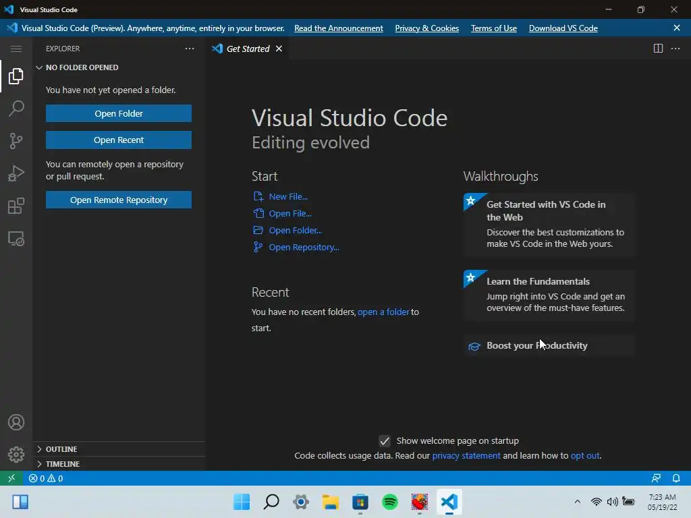
Task: Open the Run and Debug view
Action: pyautogui.click(x=16, y=173)
